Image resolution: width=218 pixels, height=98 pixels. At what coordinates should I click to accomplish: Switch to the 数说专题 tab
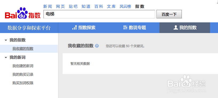(x=134, y=27)
